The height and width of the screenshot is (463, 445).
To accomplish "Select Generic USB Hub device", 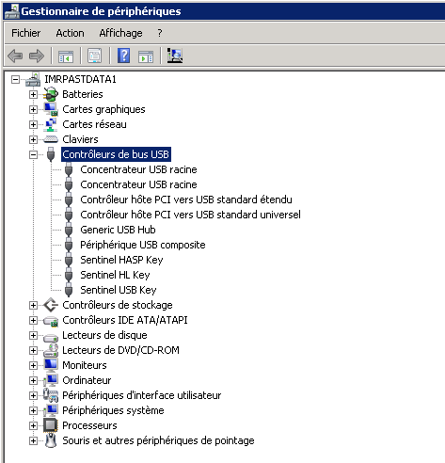I will [x=118, y=230].
